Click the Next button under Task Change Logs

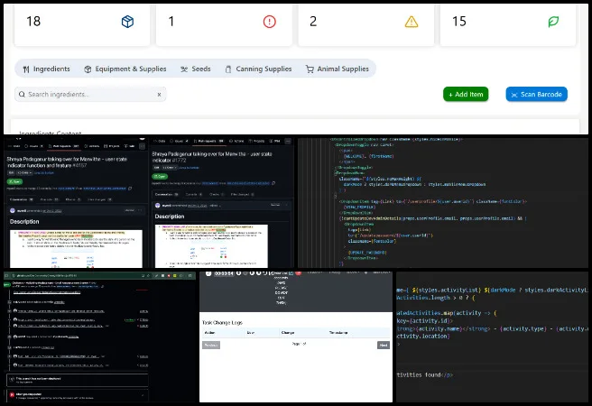pos(384,345)
